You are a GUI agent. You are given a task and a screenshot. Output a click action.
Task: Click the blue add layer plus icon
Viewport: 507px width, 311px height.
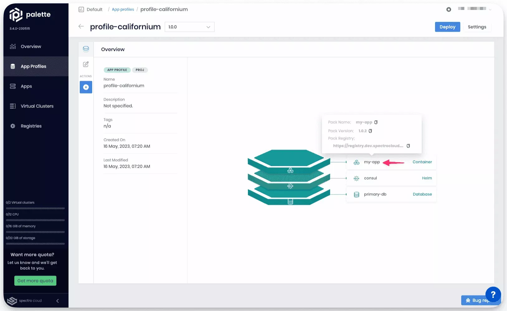tap(86, 87)
